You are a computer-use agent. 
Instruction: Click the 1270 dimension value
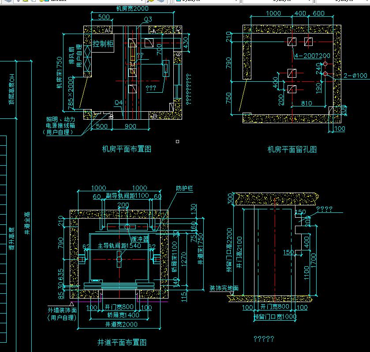184,259
